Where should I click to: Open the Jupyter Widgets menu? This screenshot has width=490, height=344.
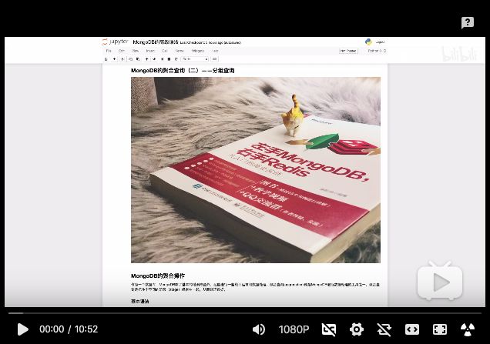pyautogui.click(x=198, y=51)
